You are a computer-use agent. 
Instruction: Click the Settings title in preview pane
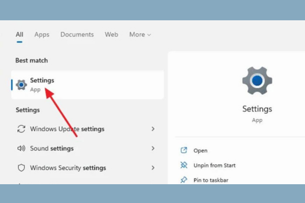tap(257, 109)
